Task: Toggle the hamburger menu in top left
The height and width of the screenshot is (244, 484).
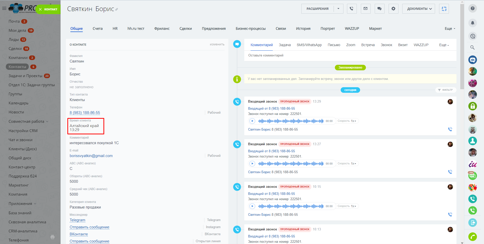Action: 4,8
